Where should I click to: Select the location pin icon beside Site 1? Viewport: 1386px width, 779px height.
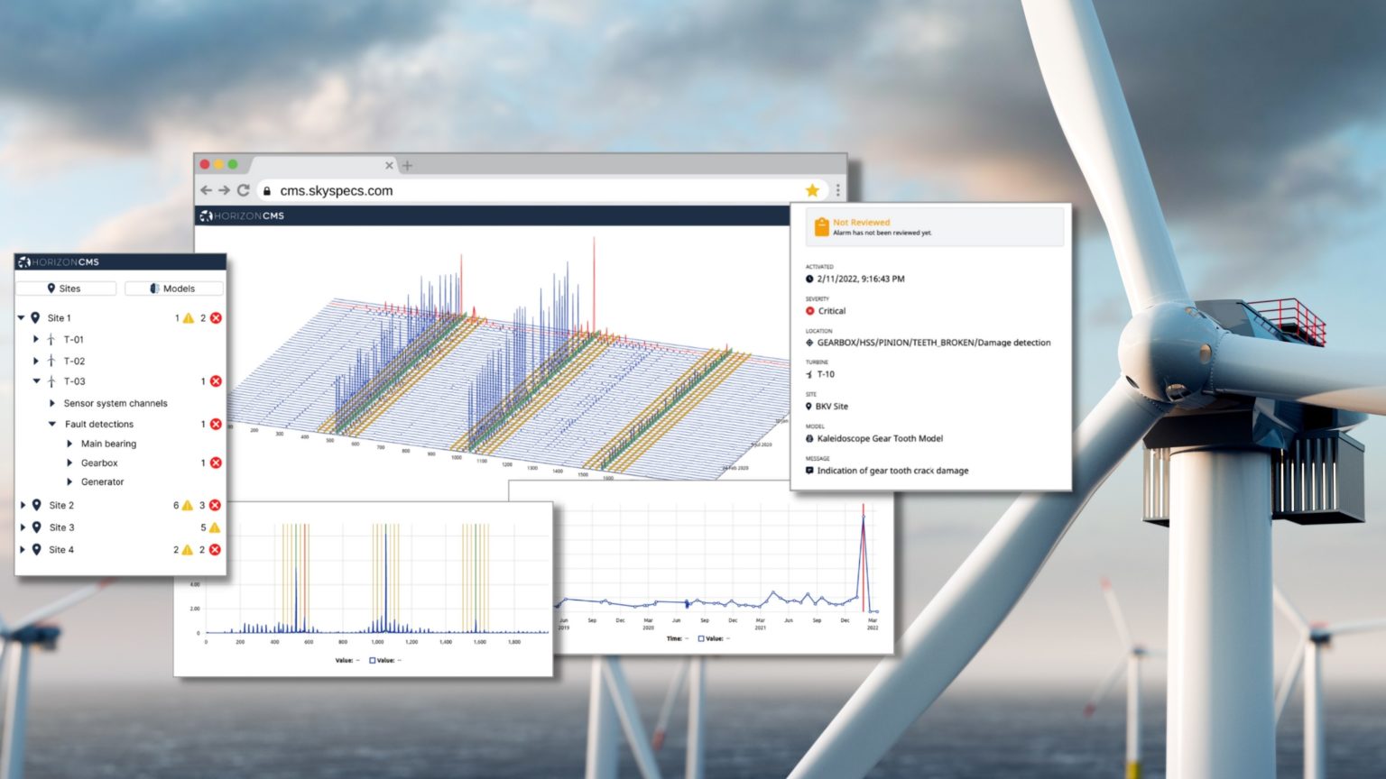(33, 317)
